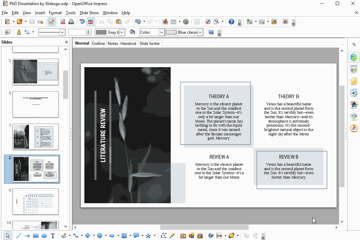Select the Rectangle drawing tool
This screenshot has height=240, width=360.
click(36, 236)
